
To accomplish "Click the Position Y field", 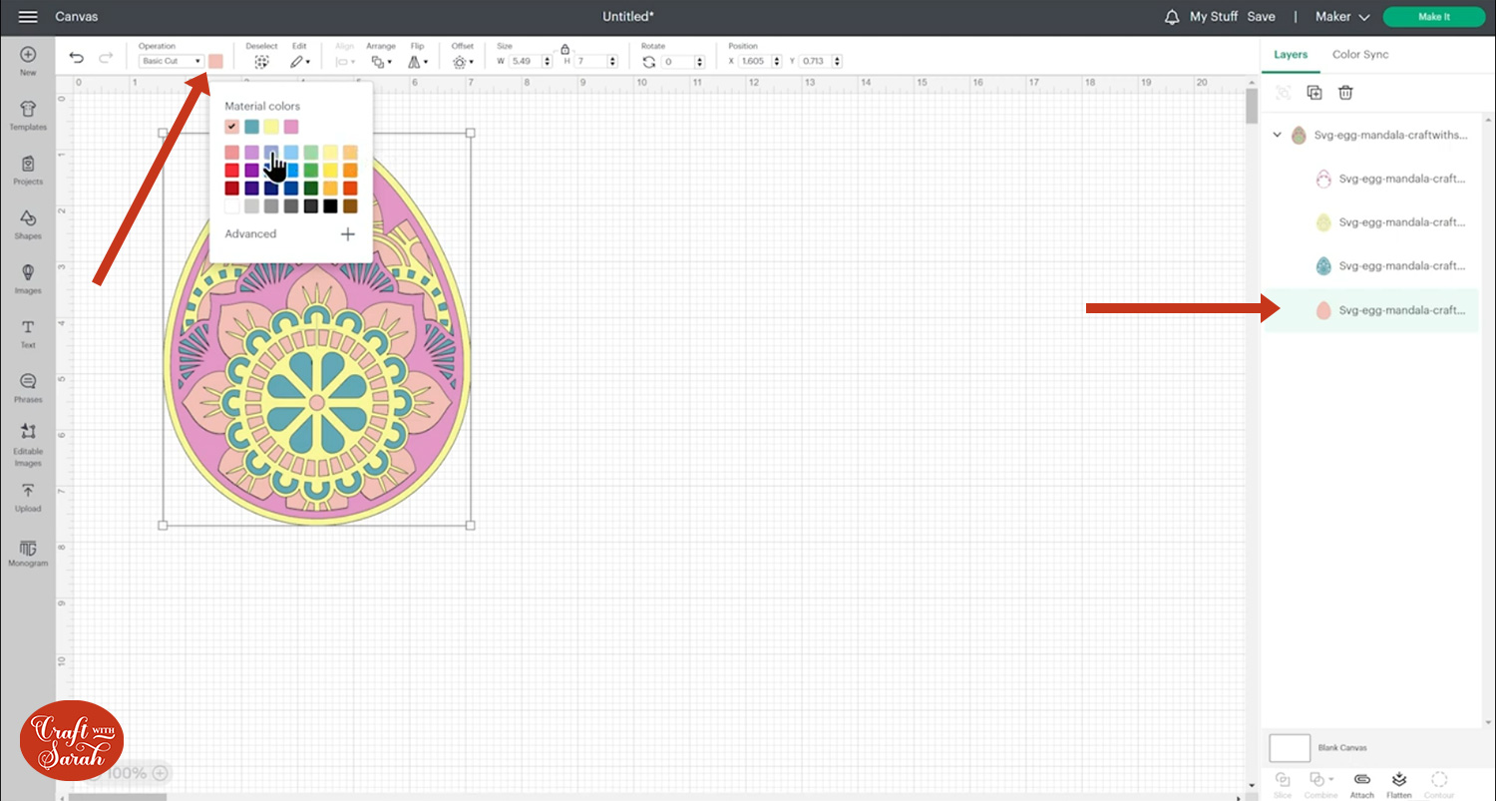I will pyautogui.click(x=821, y=62).
